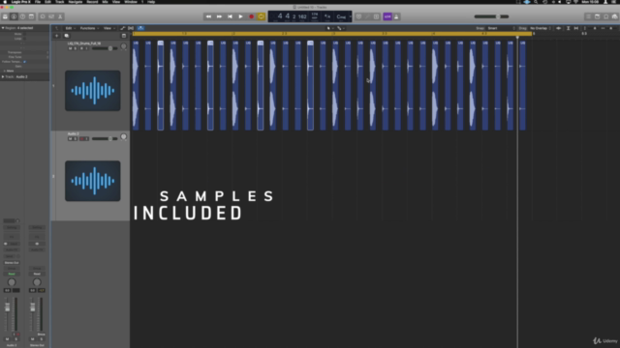
Task: Open the Loop Browser button
Action: pos(605,16)
